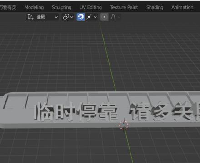Toggle proportional editing circle button
This screenshot has width=200, height=163.
[105, 17]
